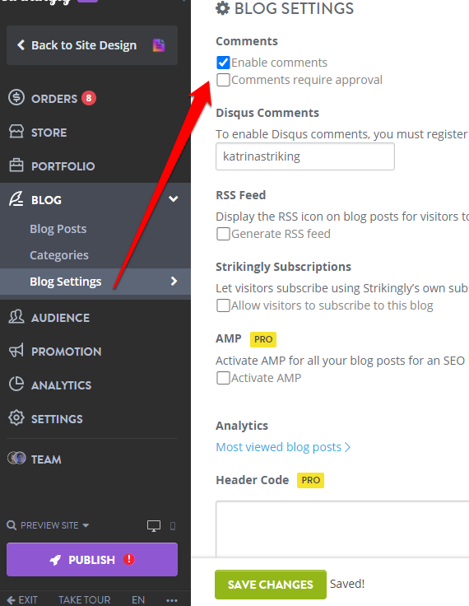Open Settings via the gear icon

point(16,418)
